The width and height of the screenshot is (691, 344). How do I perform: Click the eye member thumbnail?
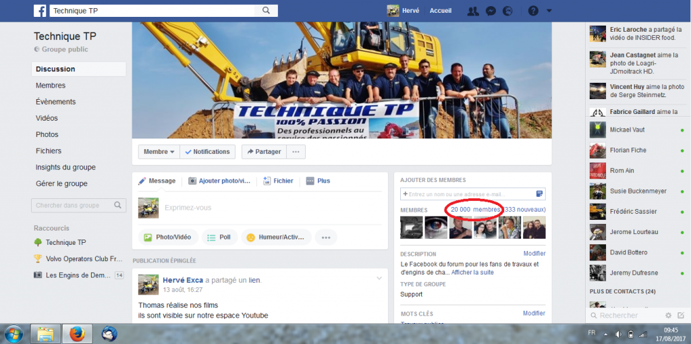tap(436, 227)
